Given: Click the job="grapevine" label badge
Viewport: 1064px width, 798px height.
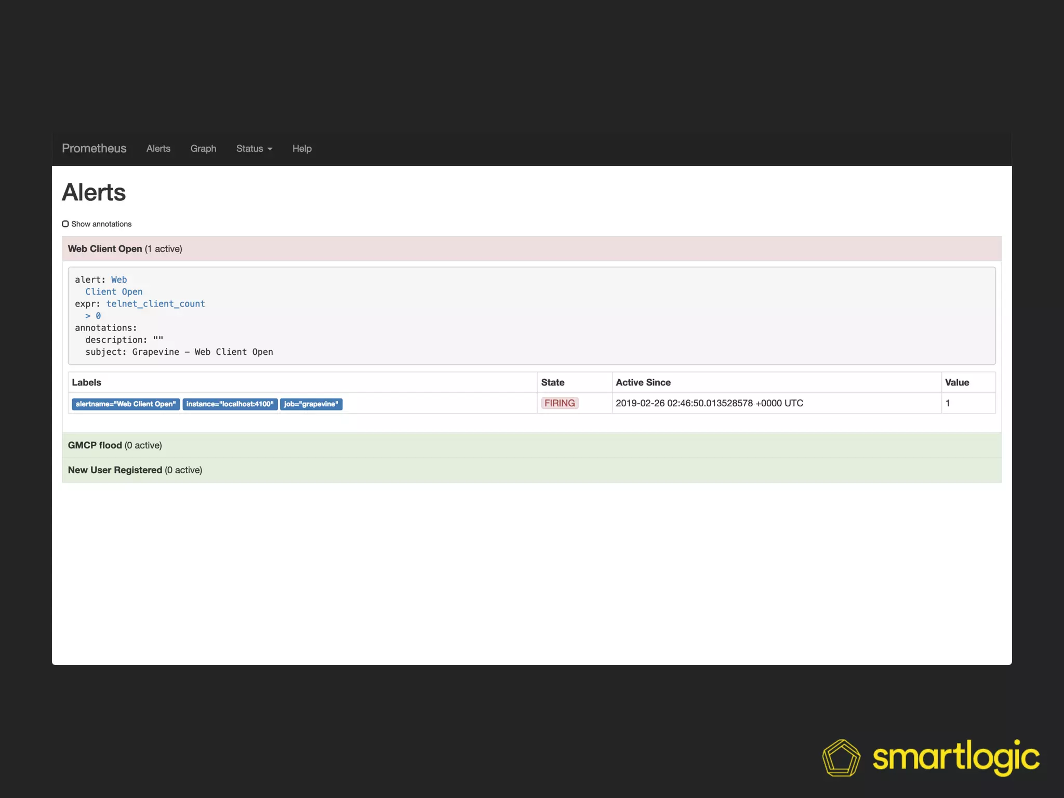Looking at the screenshot, I should 311,404.
